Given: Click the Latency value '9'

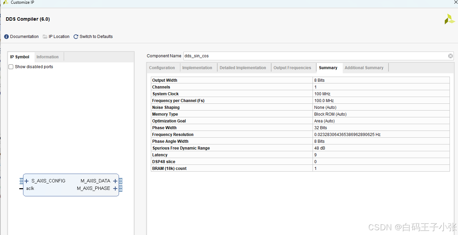Looking at the screenshot, I should pyautogui.click(x=315, y=155).
